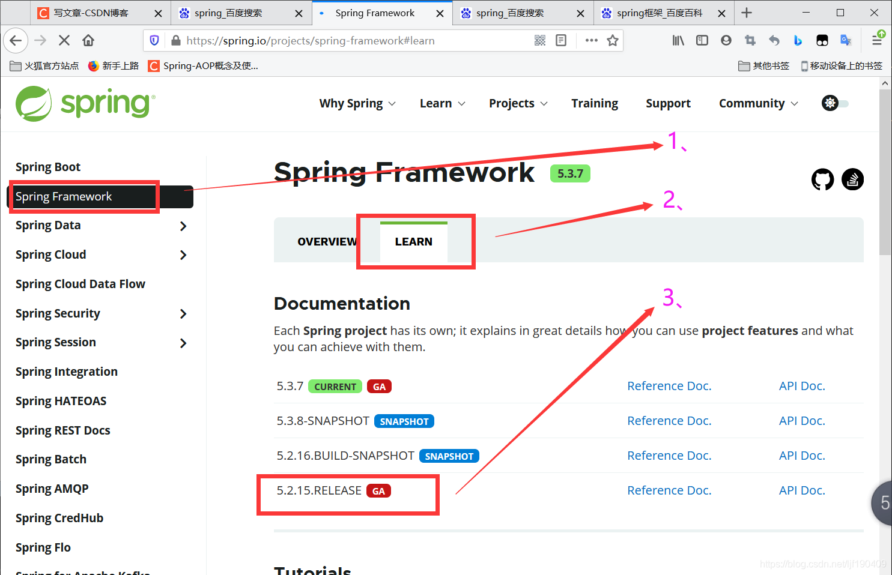Expand Community navigation menu
The image size is (892, 575).
[x=759, y=103]
